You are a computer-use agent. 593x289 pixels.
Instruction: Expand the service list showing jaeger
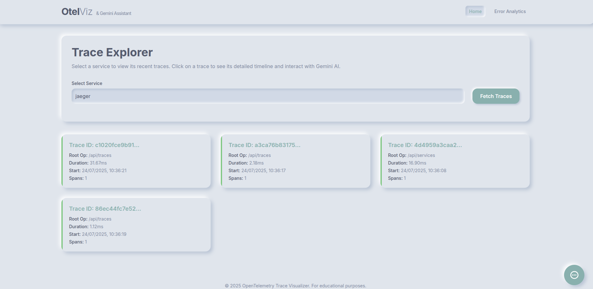click(268, 96)
